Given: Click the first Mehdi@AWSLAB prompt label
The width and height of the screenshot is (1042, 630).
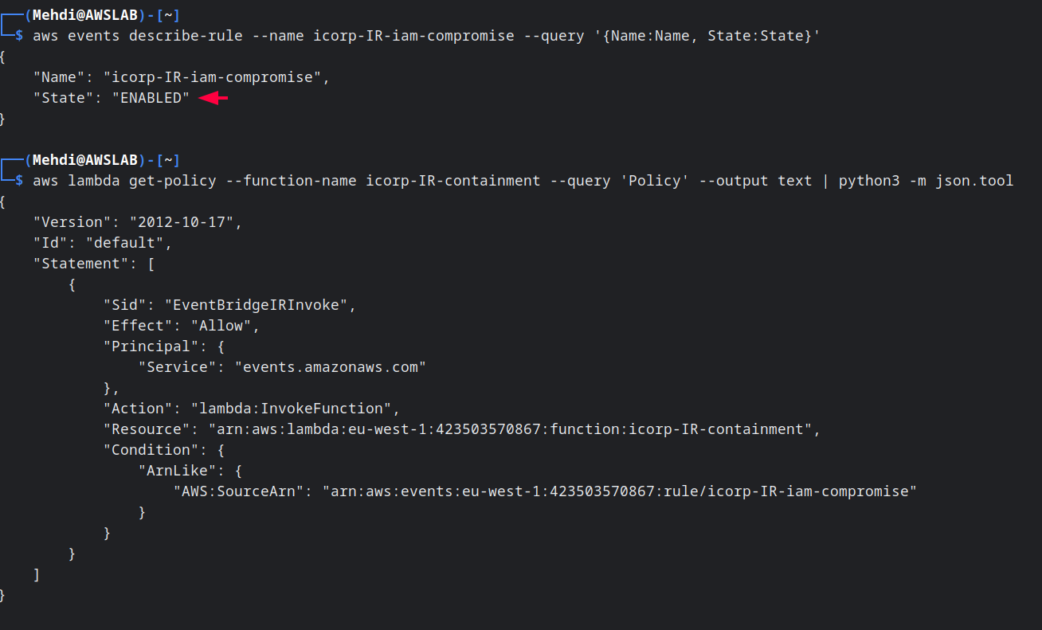Looking at the screenshot, I should coord(85,15).
